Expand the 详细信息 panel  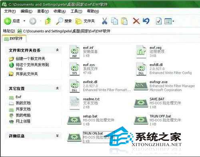(57, 136)
